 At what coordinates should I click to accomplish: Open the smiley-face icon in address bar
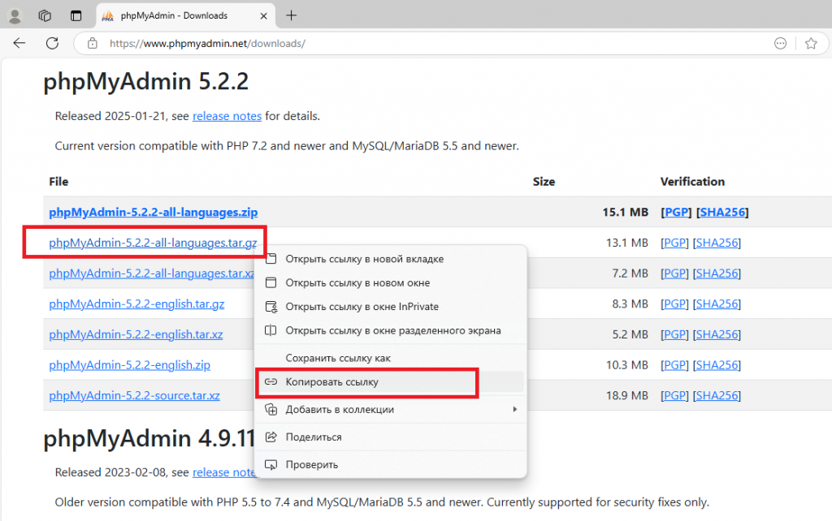[780, 44]
